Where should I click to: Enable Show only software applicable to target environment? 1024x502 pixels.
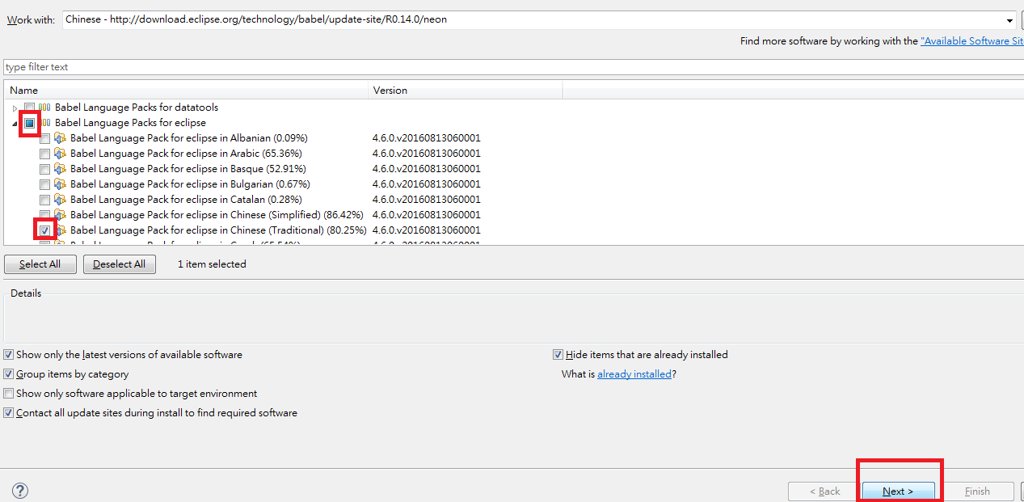[9, 394]
